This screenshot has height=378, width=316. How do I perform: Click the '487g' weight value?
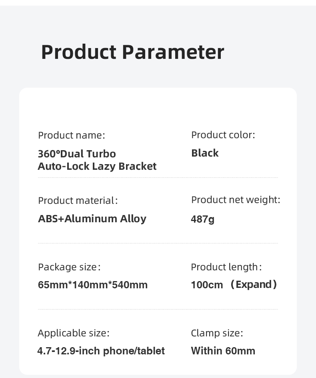click(202, 219)
